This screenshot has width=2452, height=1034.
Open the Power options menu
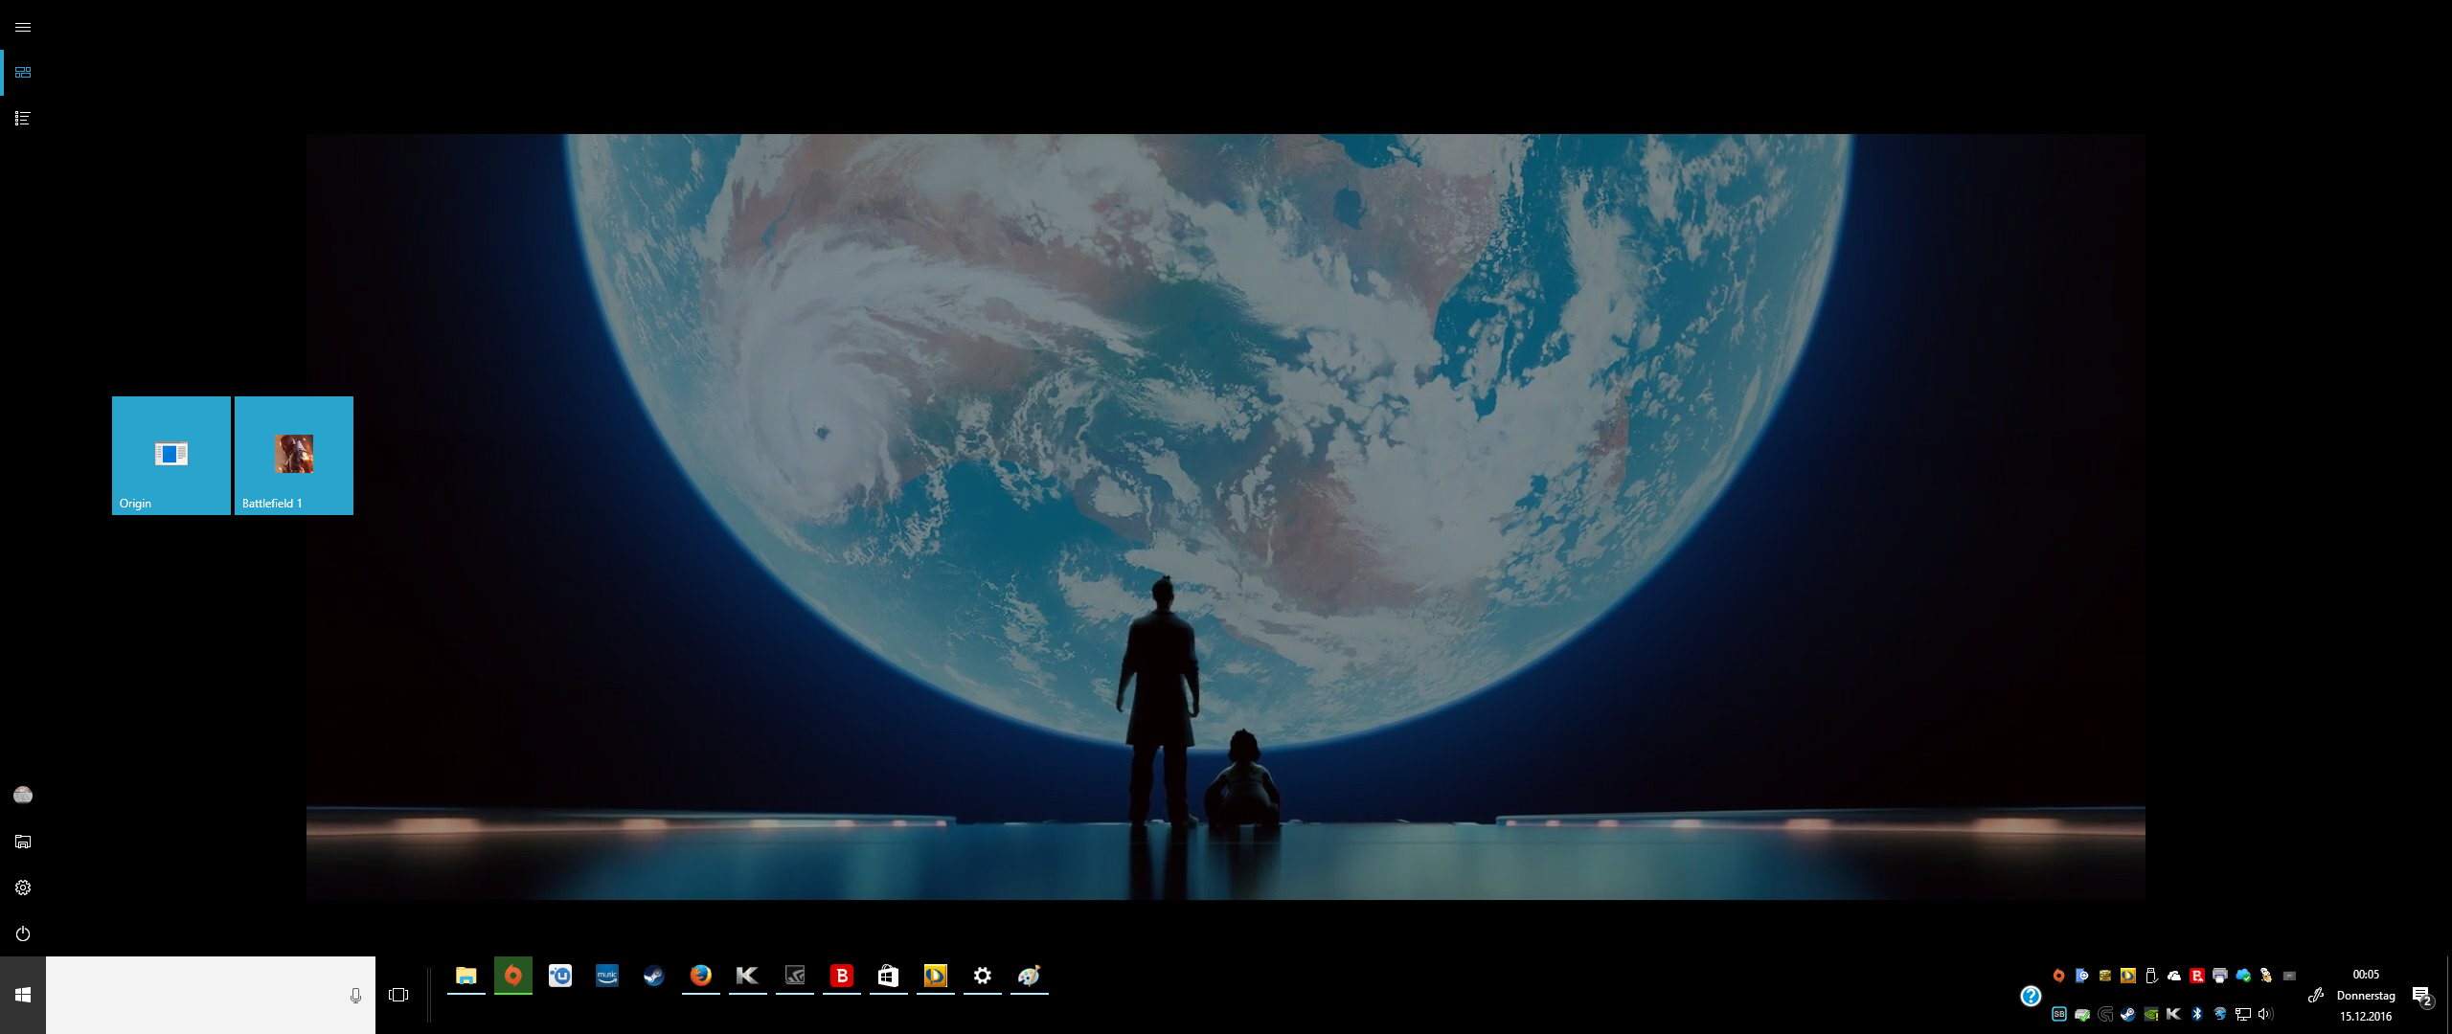coord(23,933)
